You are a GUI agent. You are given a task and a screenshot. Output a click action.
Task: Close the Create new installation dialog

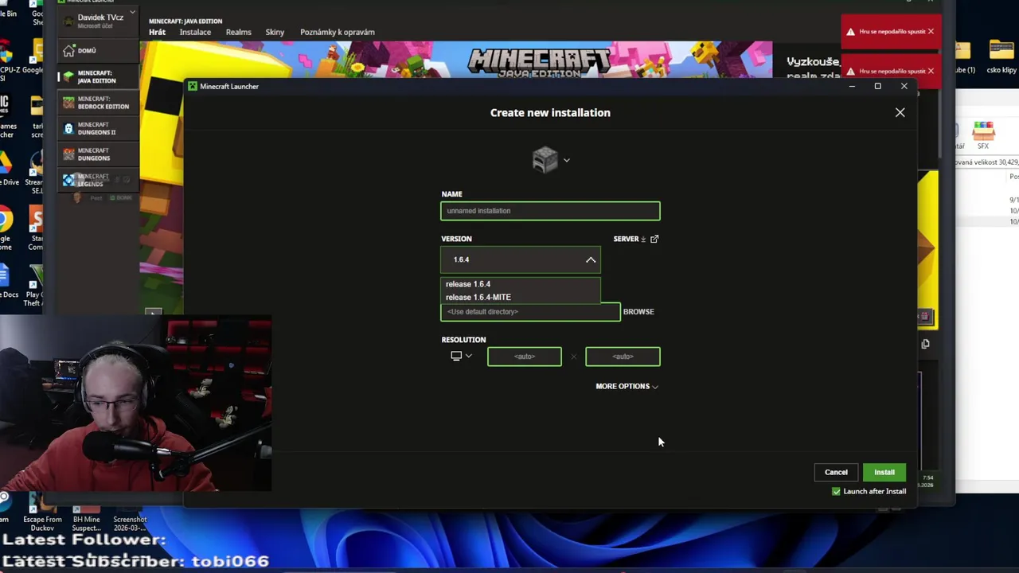(x=900, y=112)
